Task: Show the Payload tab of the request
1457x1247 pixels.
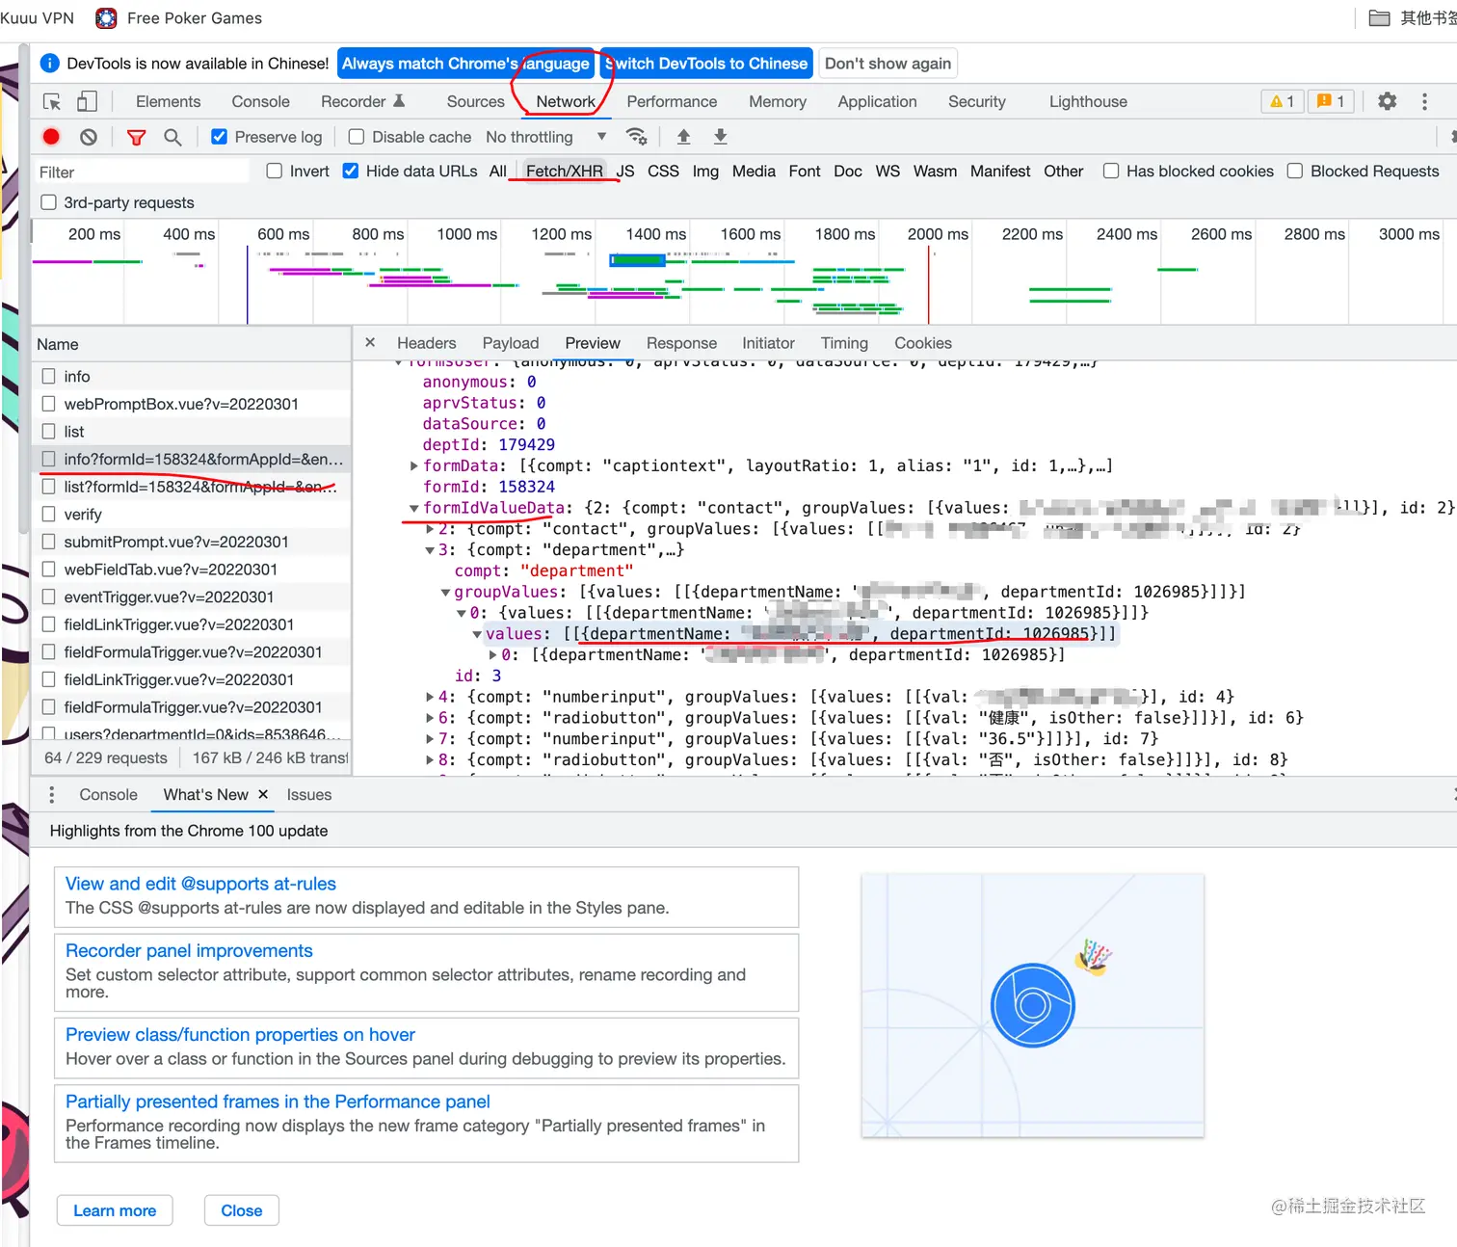Action: 511,343
